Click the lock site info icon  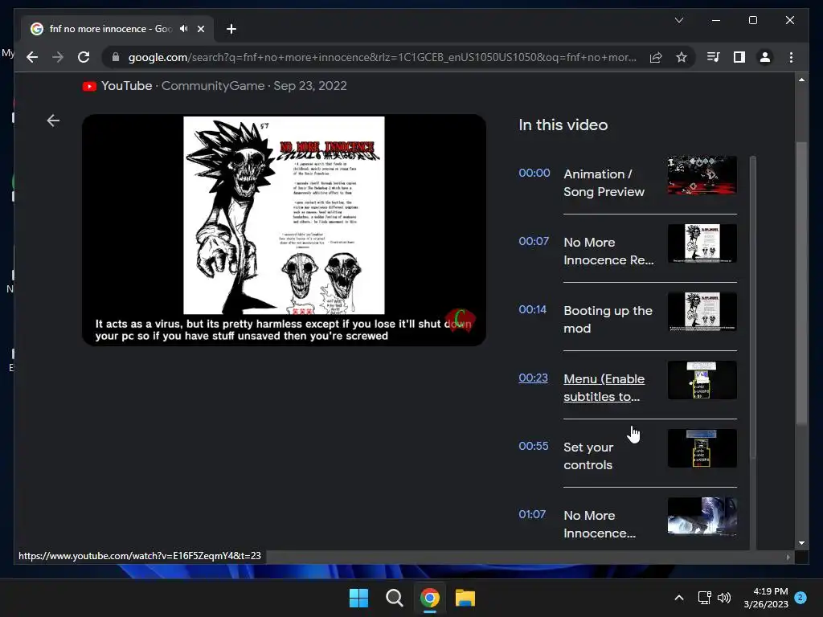click(116, 57)
